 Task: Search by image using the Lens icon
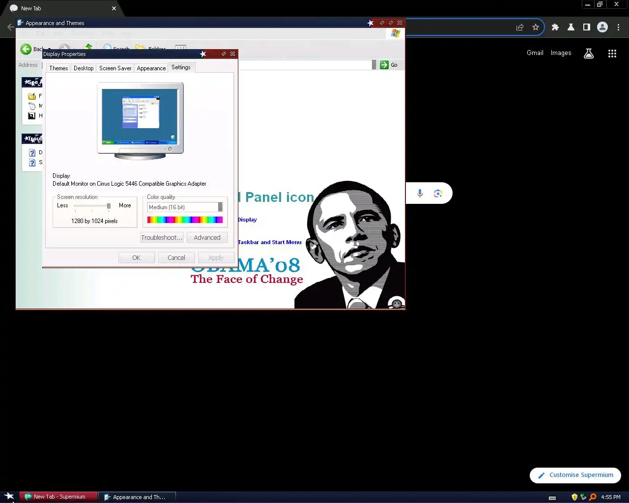438,194
